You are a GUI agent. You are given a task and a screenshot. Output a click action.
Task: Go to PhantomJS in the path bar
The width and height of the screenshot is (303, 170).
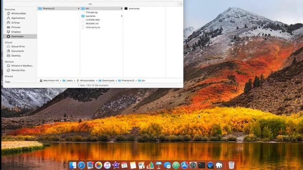[x=126, y=81]
